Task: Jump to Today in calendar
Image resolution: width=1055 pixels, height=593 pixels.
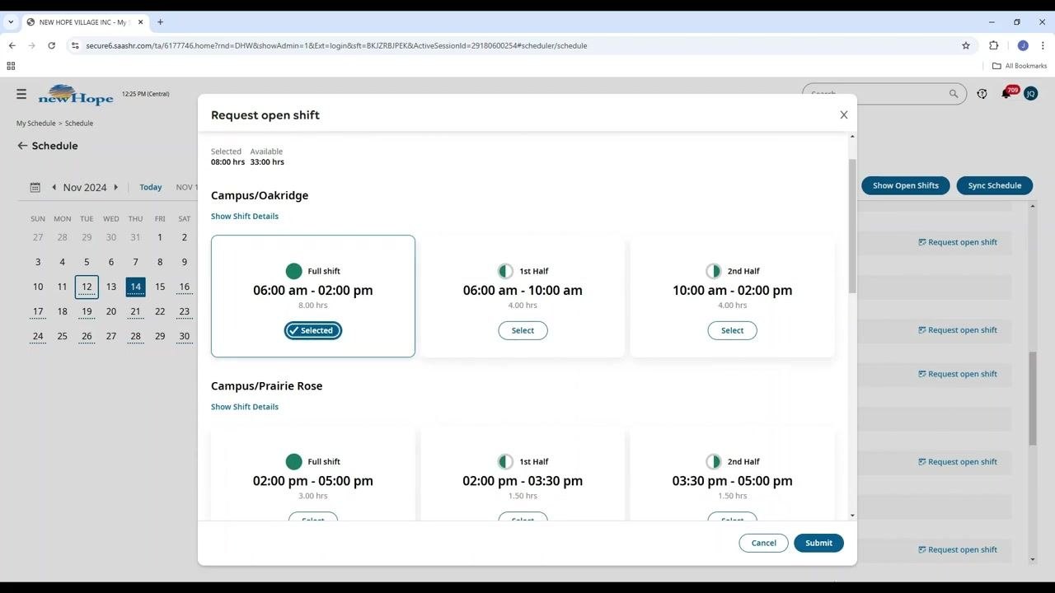Action: (x=151, y=187)
